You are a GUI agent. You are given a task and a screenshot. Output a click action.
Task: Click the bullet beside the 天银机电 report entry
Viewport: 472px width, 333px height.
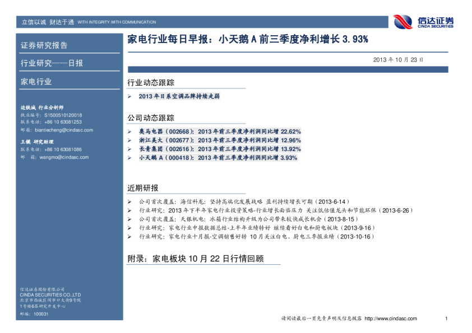129,219
